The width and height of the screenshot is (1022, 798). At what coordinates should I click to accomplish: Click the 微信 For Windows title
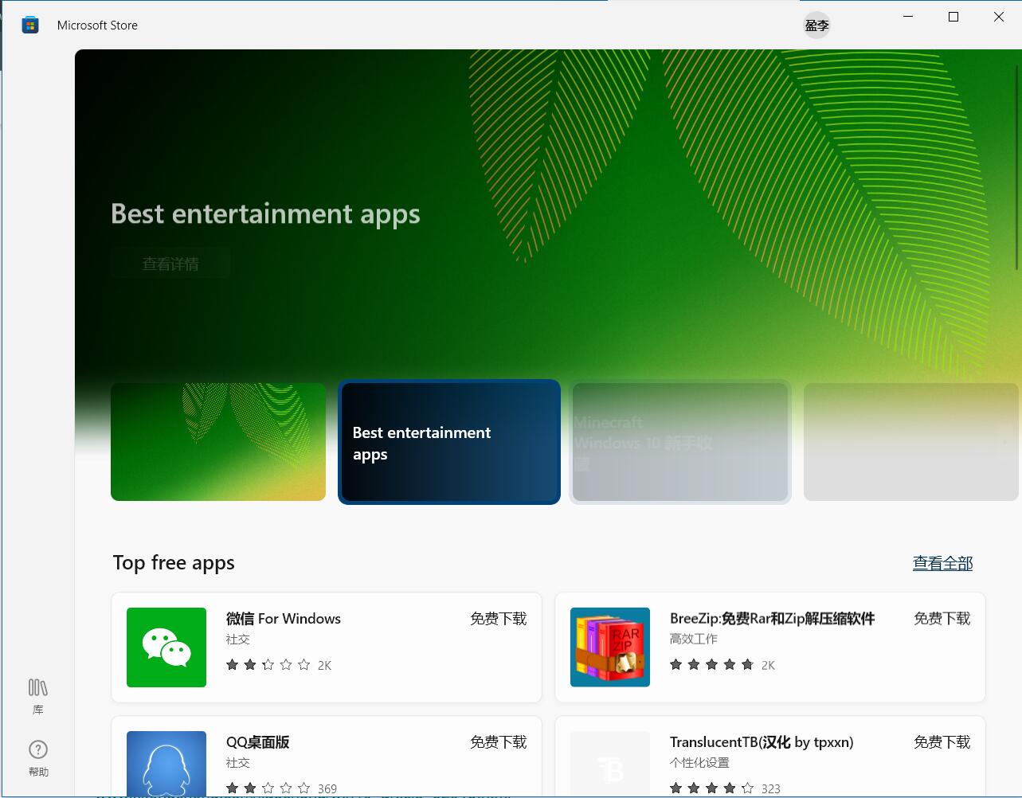click(284, 619)
